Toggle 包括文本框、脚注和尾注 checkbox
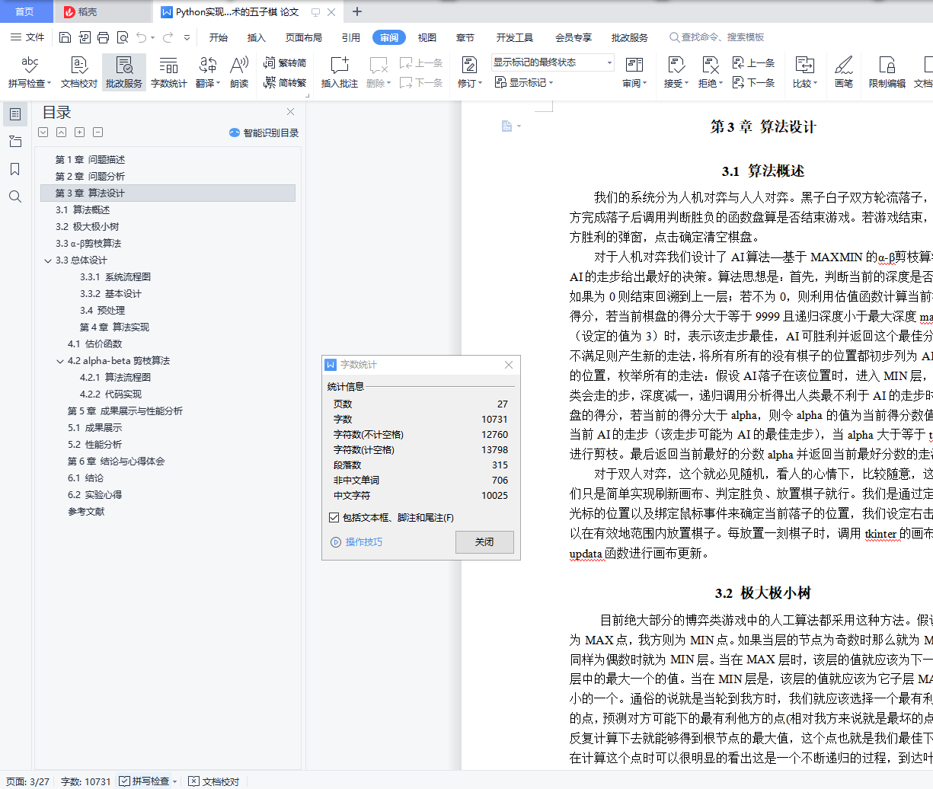This screenshot has height=789, width=933. pyautogui.click(x=334, y=518)
